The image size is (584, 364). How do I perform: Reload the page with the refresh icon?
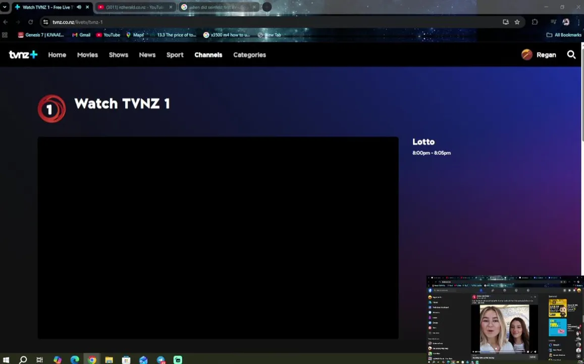click(31, 22)
